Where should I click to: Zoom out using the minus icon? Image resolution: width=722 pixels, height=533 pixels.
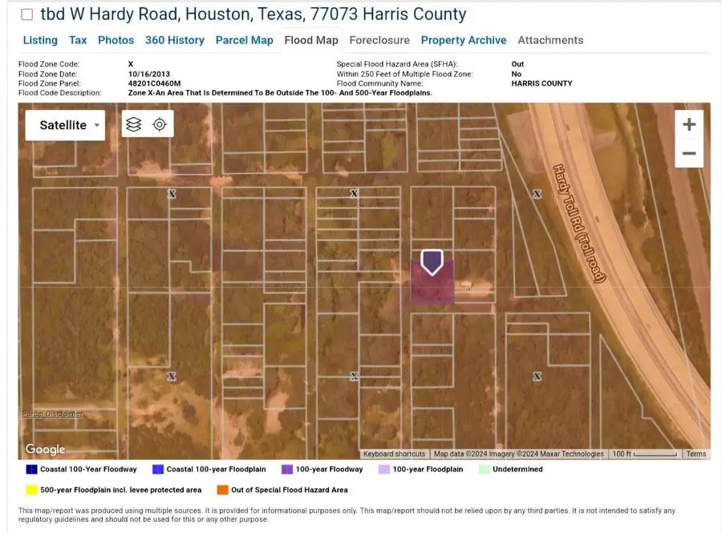tap(688, 153)
